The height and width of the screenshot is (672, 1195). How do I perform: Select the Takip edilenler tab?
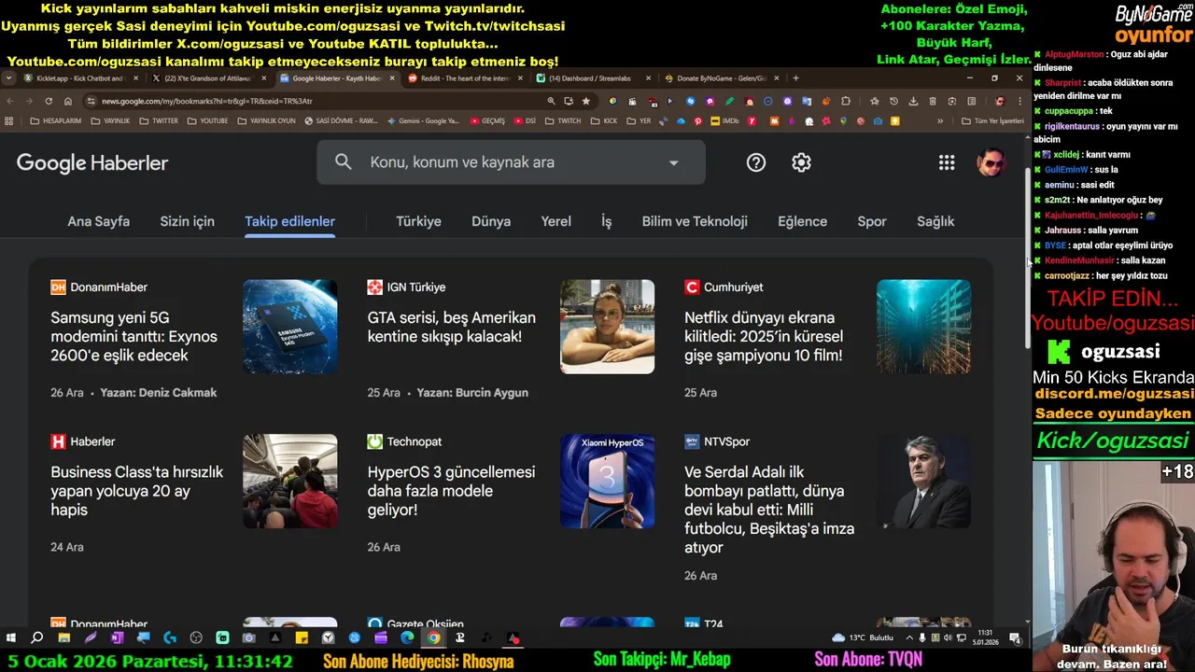[289, 221]
